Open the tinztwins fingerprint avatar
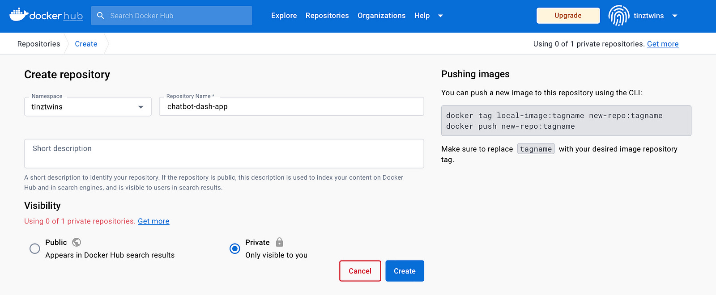 [619, 16]
